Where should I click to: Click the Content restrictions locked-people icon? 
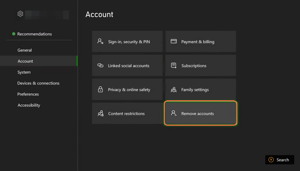pos(101,113)
